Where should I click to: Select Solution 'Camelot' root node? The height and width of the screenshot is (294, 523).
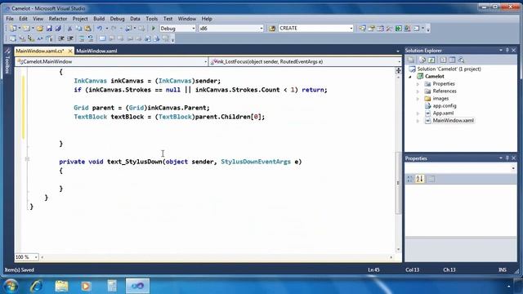point(449,69)
